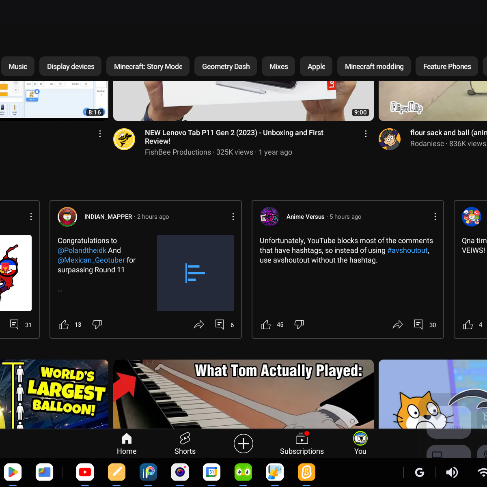Open the poll image in the INDIAN_MAPPER post
Screen dimensions: 487x487
coord(195,273)
